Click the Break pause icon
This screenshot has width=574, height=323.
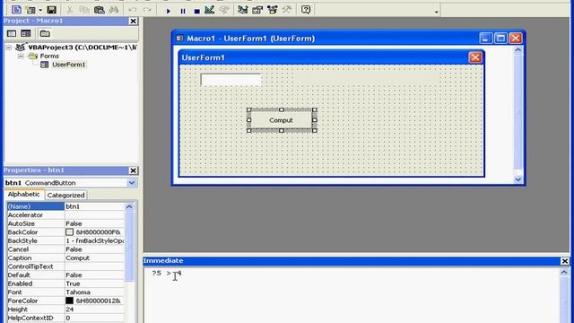(x=183, y=11)
